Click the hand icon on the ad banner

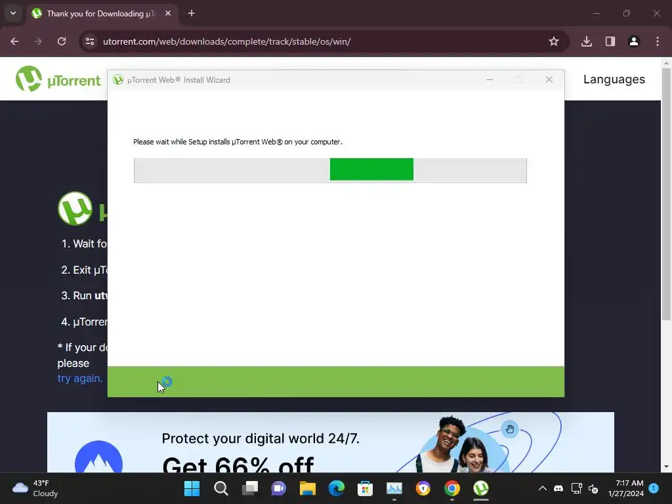(509, 429)
